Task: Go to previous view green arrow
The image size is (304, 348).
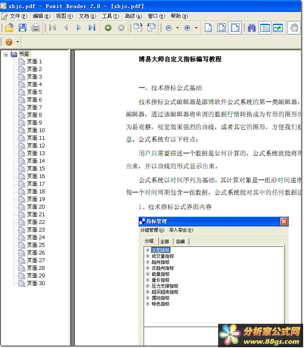Action: [x=108, y=28]
